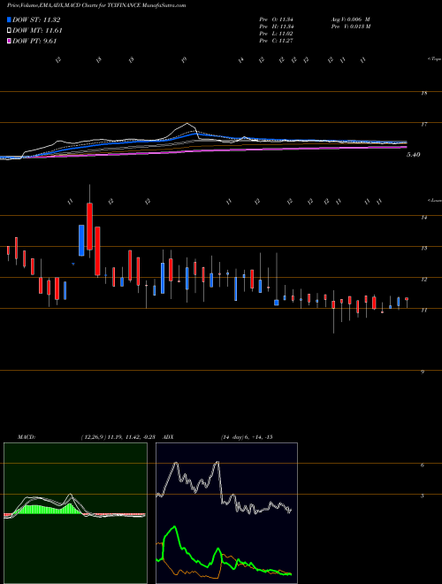Click the 'MACD:' panel heading
This screenshot has width=442, height=584.
point(27,437)
